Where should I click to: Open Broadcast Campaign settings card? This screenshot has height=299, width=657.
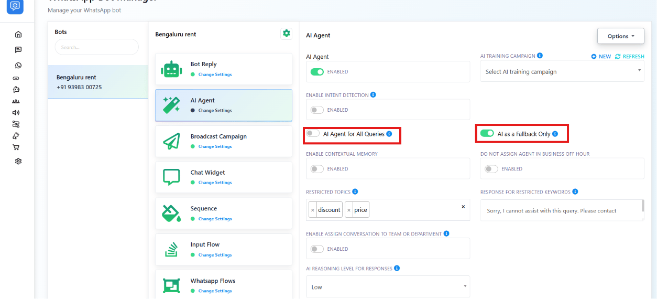click(x=224, y=141)
